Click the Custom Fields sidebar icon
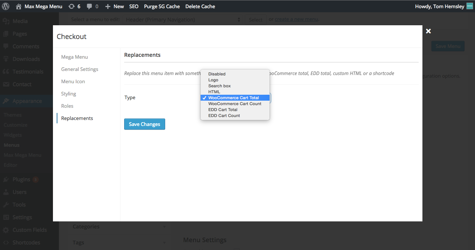The width and height of the screenshot is (475, 250). (6, 230)
